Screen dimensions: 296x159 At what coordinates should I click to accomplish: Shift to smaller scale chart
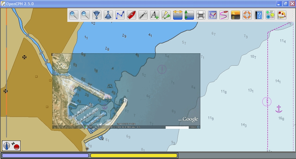(108, 15)
